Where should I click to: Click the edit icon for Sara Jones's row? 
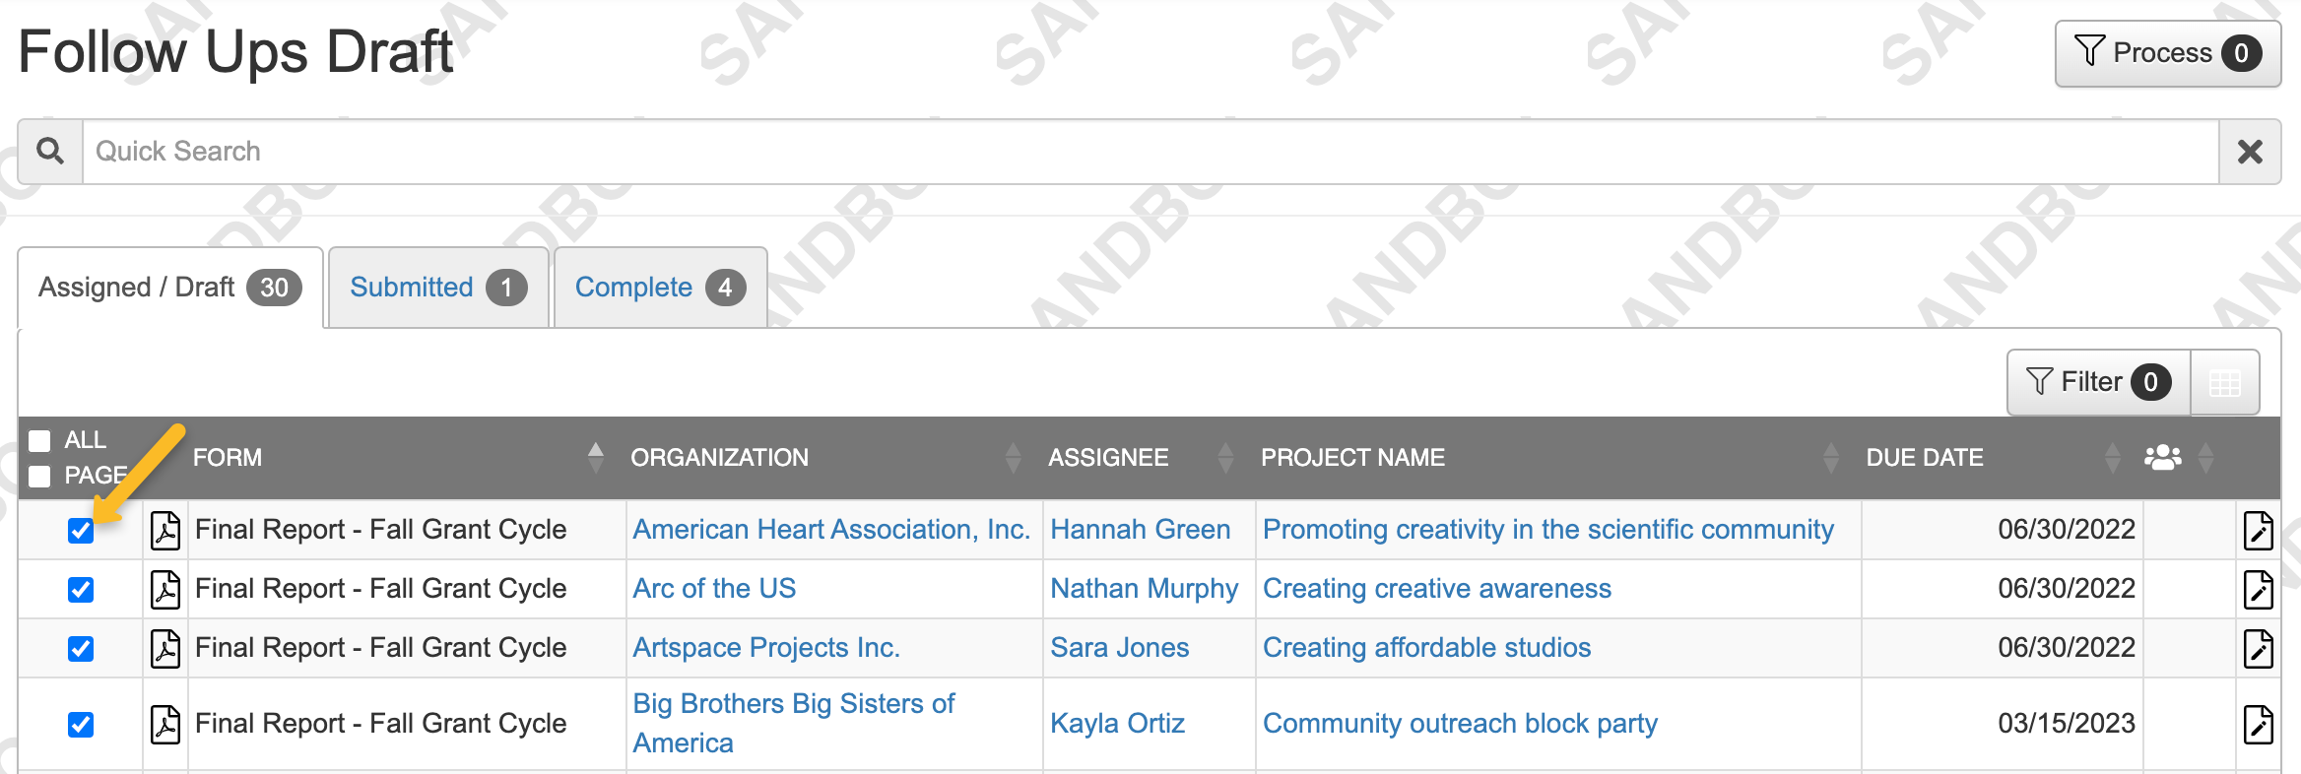pyautogui.click(x=2258, y=648)
